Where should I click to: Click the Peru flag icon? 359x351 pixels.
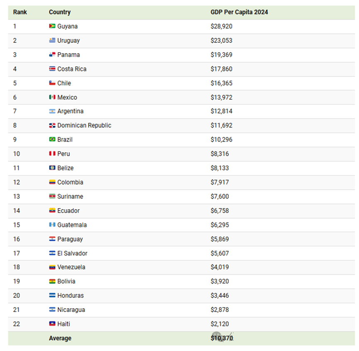tap(52, 154)
